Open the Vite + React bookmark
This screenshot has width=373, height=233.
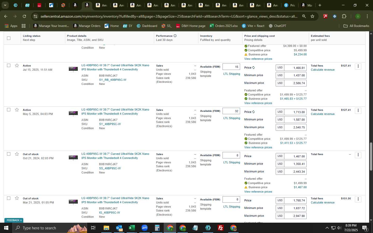point(253,26)
